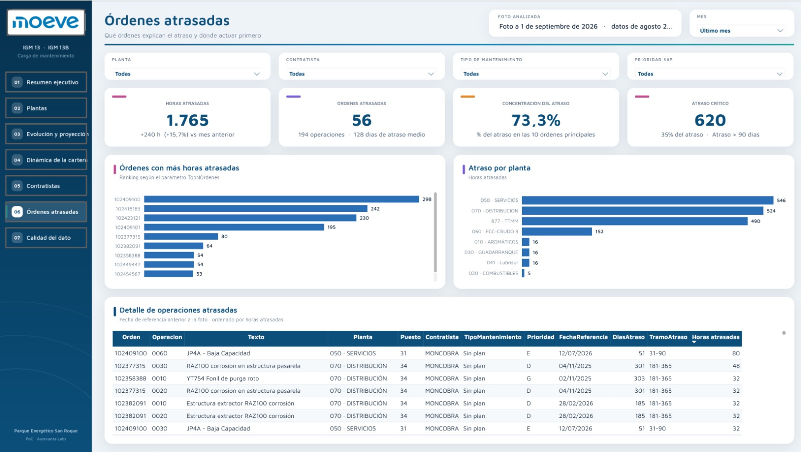Select the date cell 02/11/2025
This screenshot has width=801, height=452.
point(575,378)
